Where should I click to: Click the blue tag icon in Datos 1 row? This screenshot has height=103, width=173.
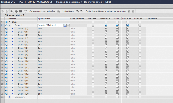click(6, 25)
